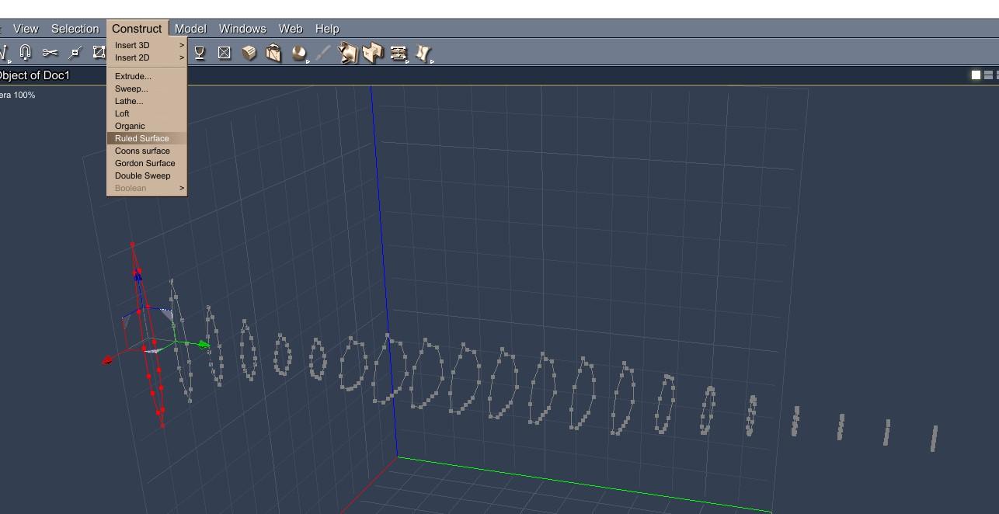Viewport: 999px width, 514px height.
Task: Choose Sweep... from Construct menu
Action: tap(147, 89)
